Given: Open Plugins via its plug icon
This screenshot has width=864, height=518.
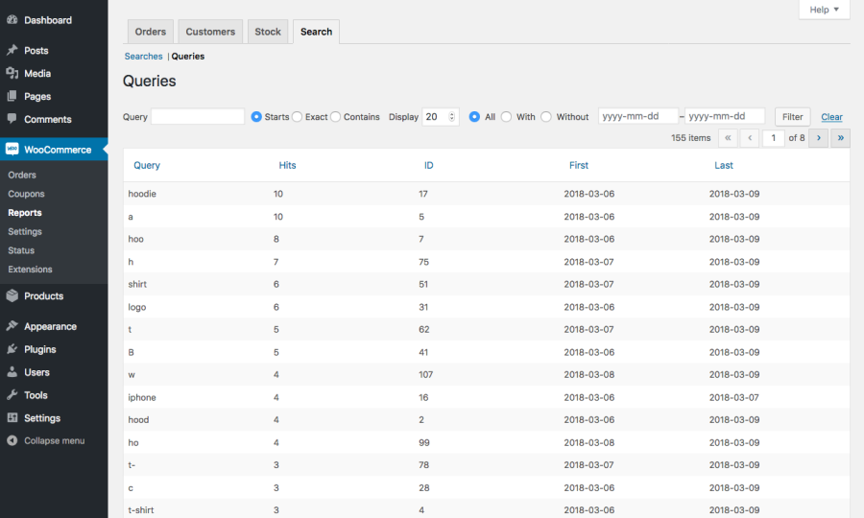Looking at the screenshot, I should pos(12,350).
